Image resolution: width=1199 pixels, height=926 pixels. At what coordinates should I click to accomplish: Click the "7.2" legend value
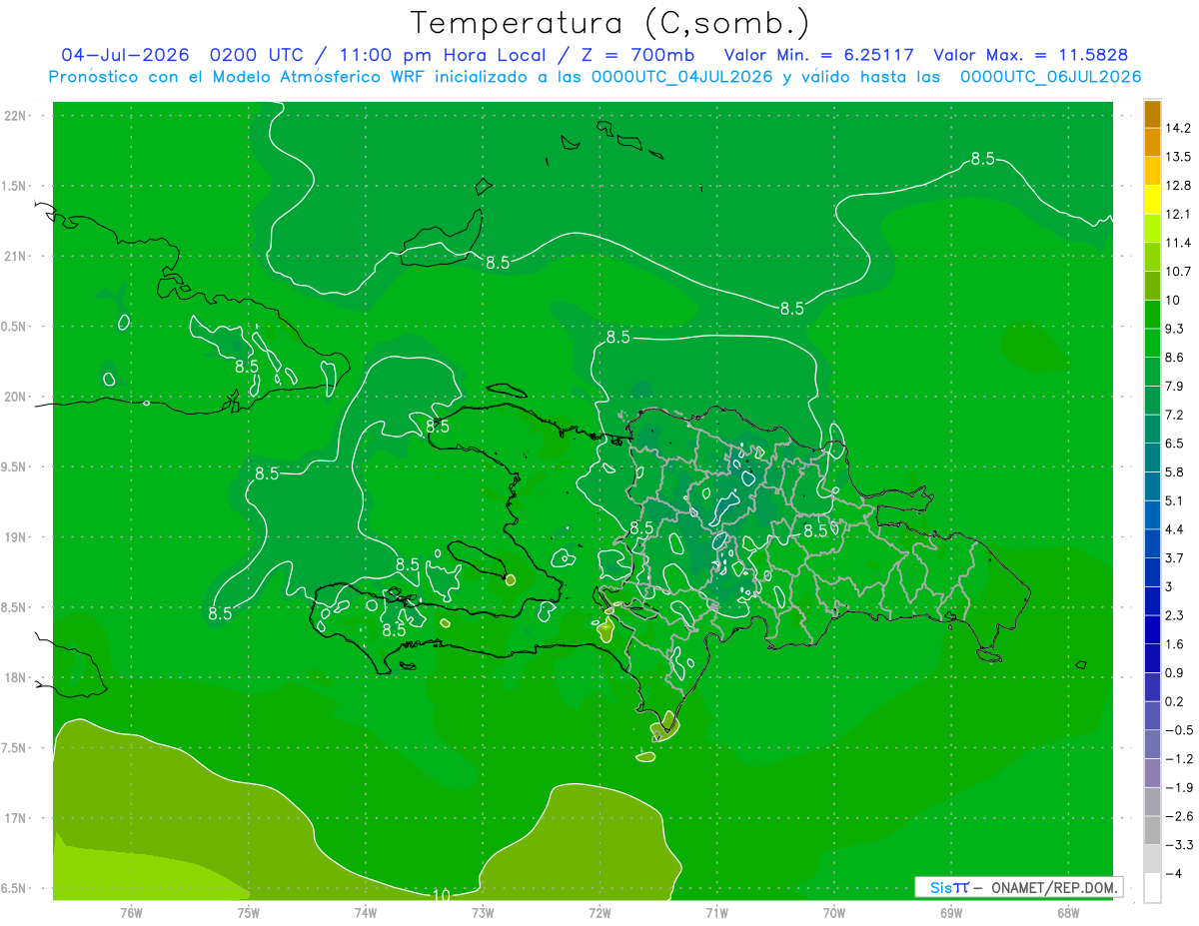(x=1175, y=415)
